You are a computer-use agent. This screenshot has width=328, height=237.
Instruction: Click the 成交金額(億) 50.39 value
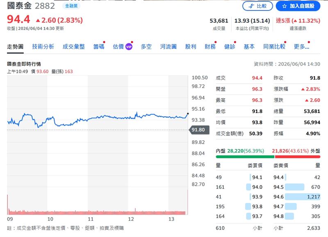pyautogui.click(x=255, y=133)
